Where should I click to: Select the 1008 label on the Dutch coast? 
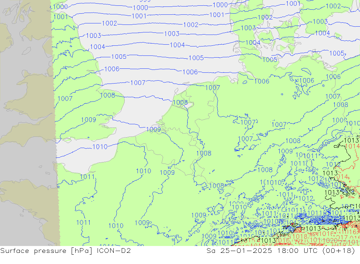pos(180,102)
